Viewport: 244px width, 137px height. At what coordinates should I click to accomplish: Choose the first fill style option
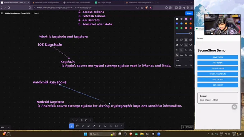click(177, 40)
